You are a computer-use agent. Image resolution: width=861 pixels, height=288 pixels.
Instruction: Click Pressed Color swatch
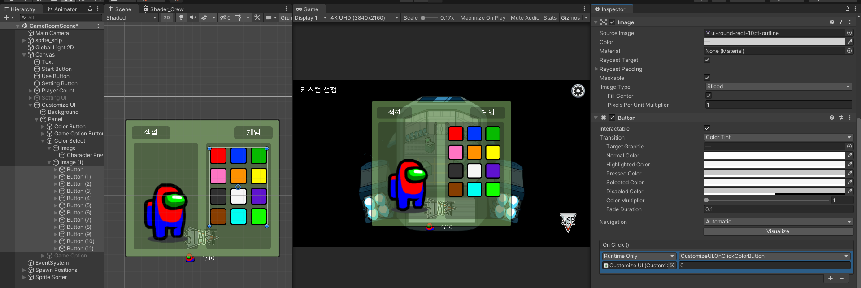(774, 173)
